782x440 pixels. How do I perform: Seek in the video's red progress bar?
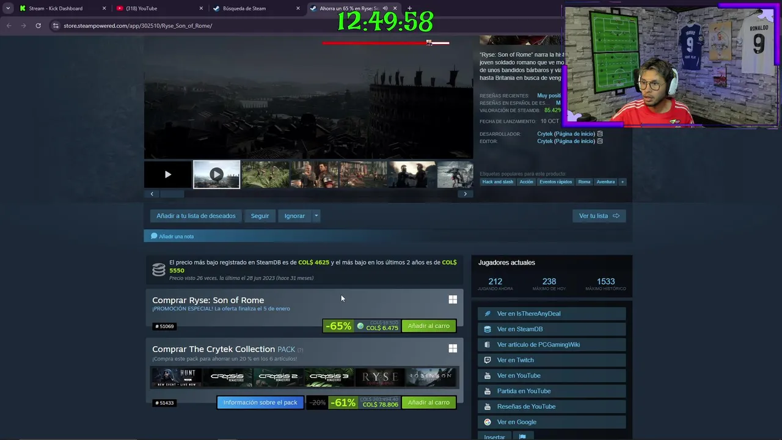[386, 43]
